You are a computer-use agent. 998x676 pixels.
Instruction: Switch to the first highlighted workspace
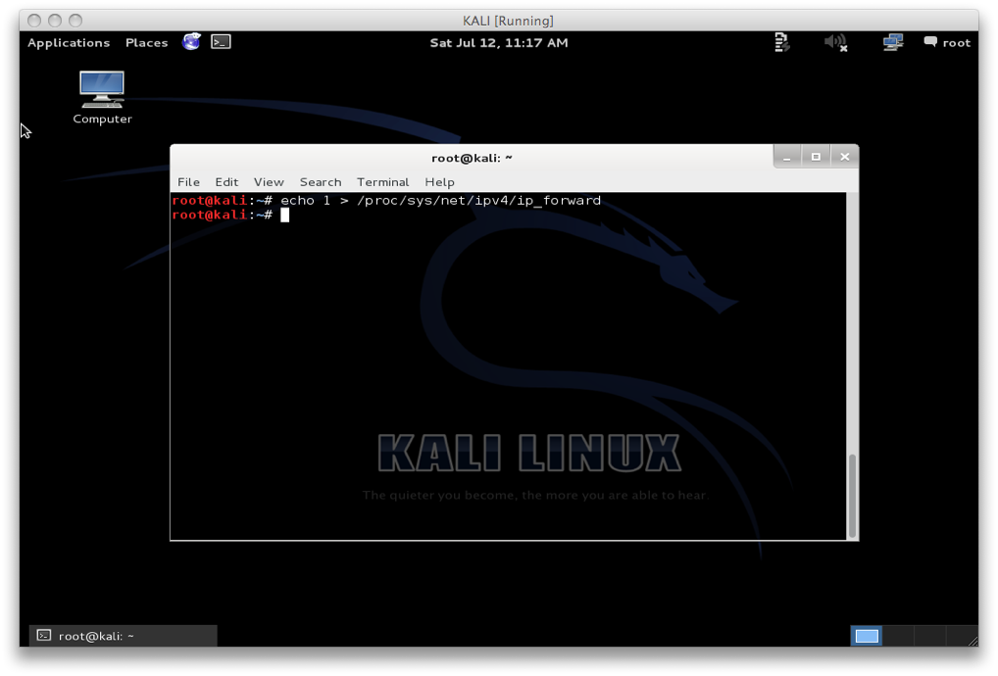click(867, 636)
